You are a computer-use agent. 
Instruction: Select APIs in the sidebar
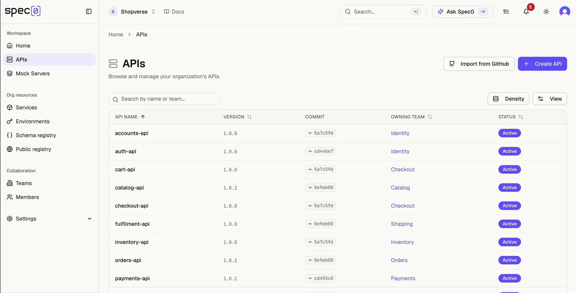coord(50,59)
